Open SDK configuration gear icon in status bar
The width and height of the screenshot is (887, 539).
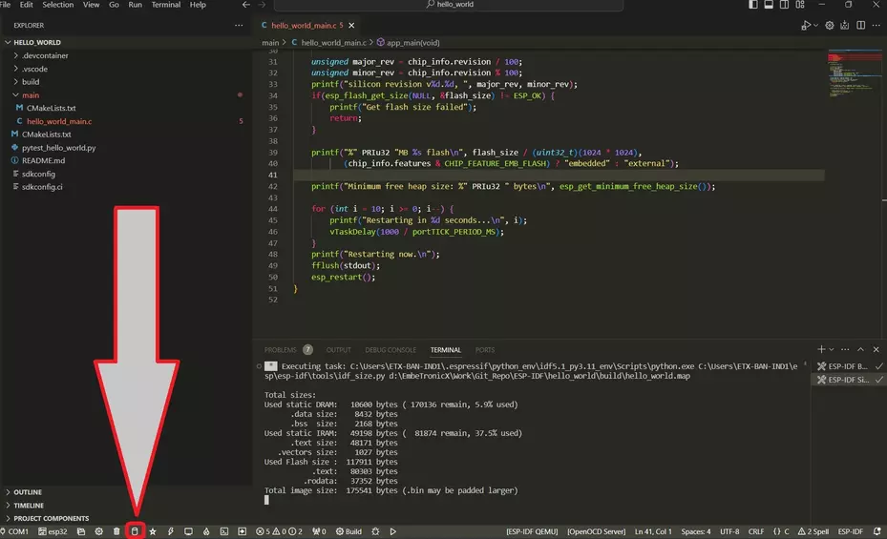(99, 531)
